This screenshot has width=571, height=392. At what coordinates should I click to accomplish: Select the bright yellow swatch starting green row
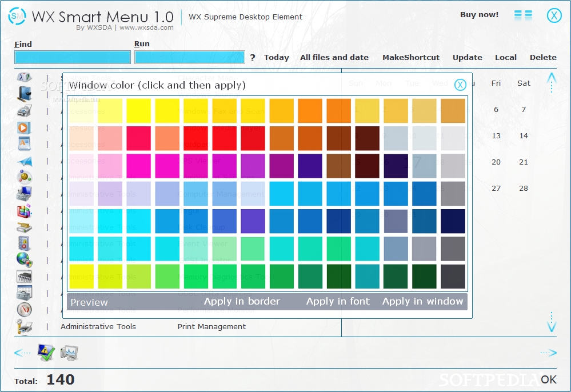click(x=82, y=277)
